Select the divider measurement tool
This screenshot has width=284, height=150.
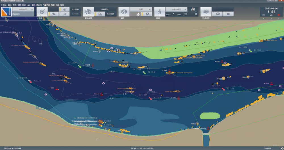point(160,12)
